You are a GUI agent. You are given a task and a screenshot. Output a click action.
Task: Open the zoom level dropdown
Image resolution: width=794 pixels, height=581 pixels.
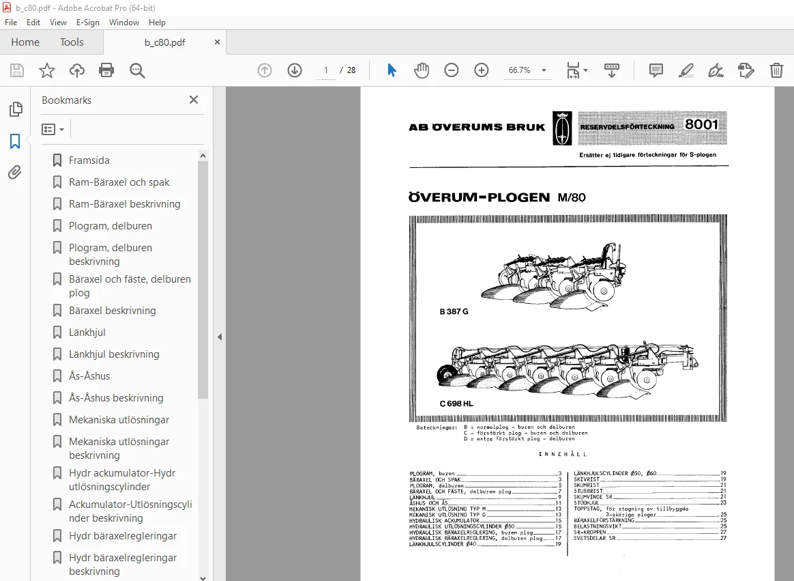tap(544, 70)
